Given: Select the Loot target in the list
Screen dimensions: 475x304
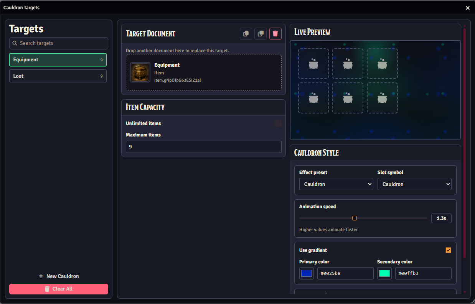Looking at the screenshot, I should (58, 76).
